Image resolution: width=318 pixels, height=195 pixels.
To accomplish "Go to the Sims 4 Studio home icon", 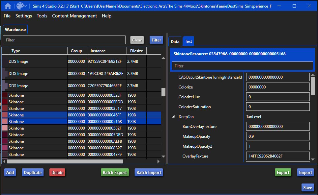I will click(x=8, y=6).
